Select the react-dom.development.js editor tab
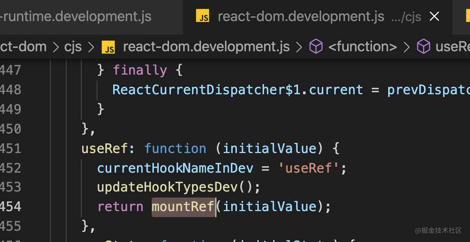Screen dimensions: 470x242 (x=318, y=17)
